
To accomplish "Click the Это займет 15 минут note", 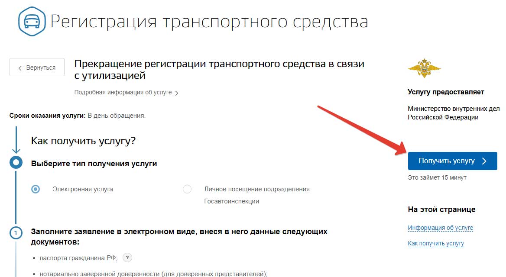I will tap(437, 177).
